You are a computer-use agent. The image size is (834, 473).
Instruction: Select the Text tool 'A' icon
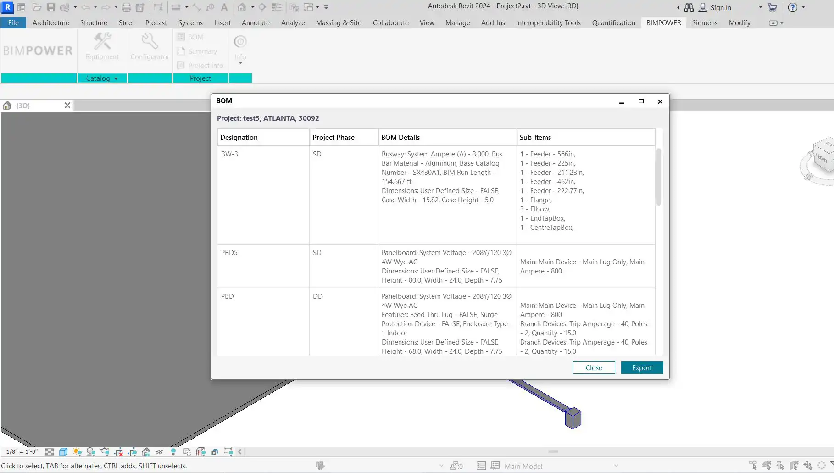(x=224, y=7)
